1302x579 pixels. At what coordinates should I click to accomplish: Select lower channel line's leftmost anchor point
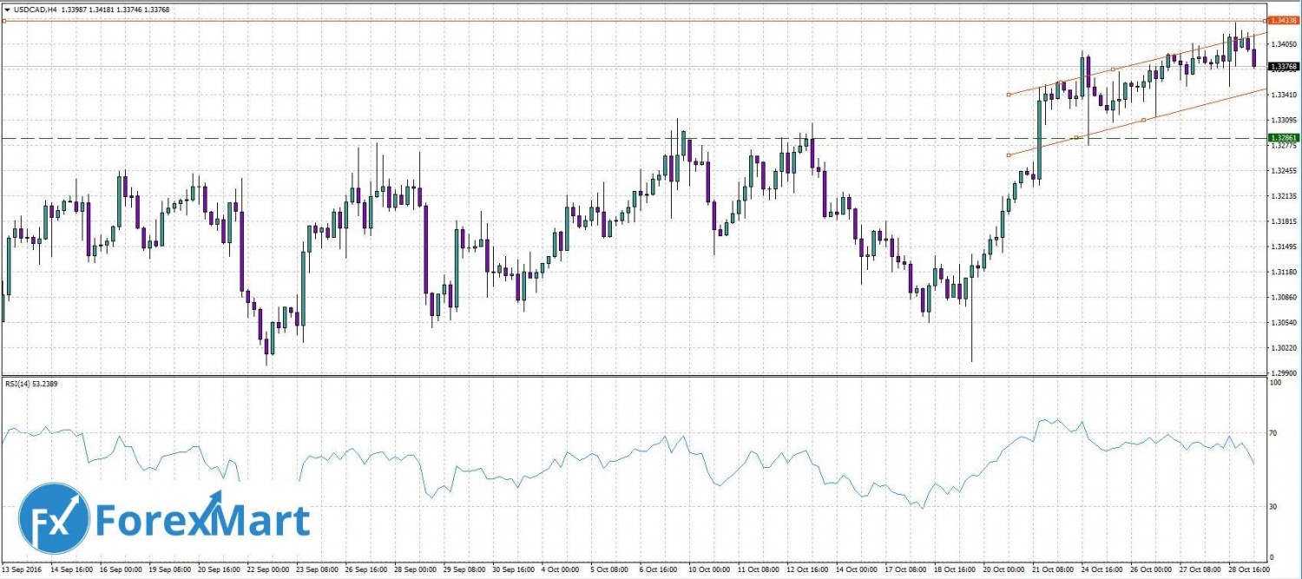click(1009, 155)
